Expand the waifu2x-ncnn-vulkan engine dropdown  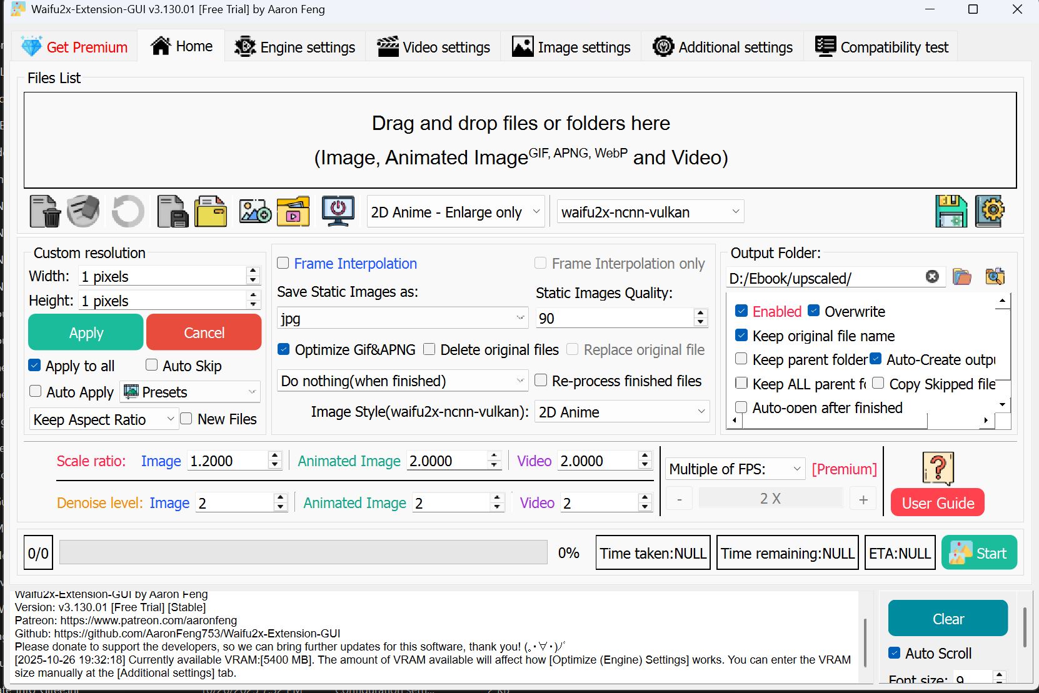tap(650, 212)
